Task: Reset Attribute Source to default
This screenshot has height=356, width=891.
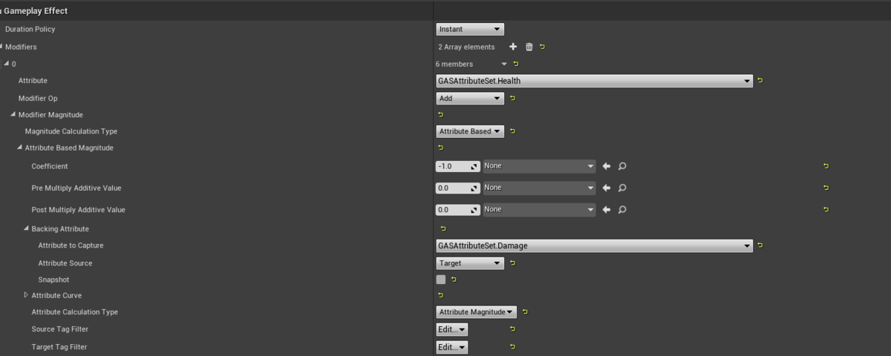Action: [512, 263]
